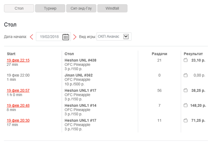Click wallet icon beside 23,10 р. result

click(x=186, y=60)
